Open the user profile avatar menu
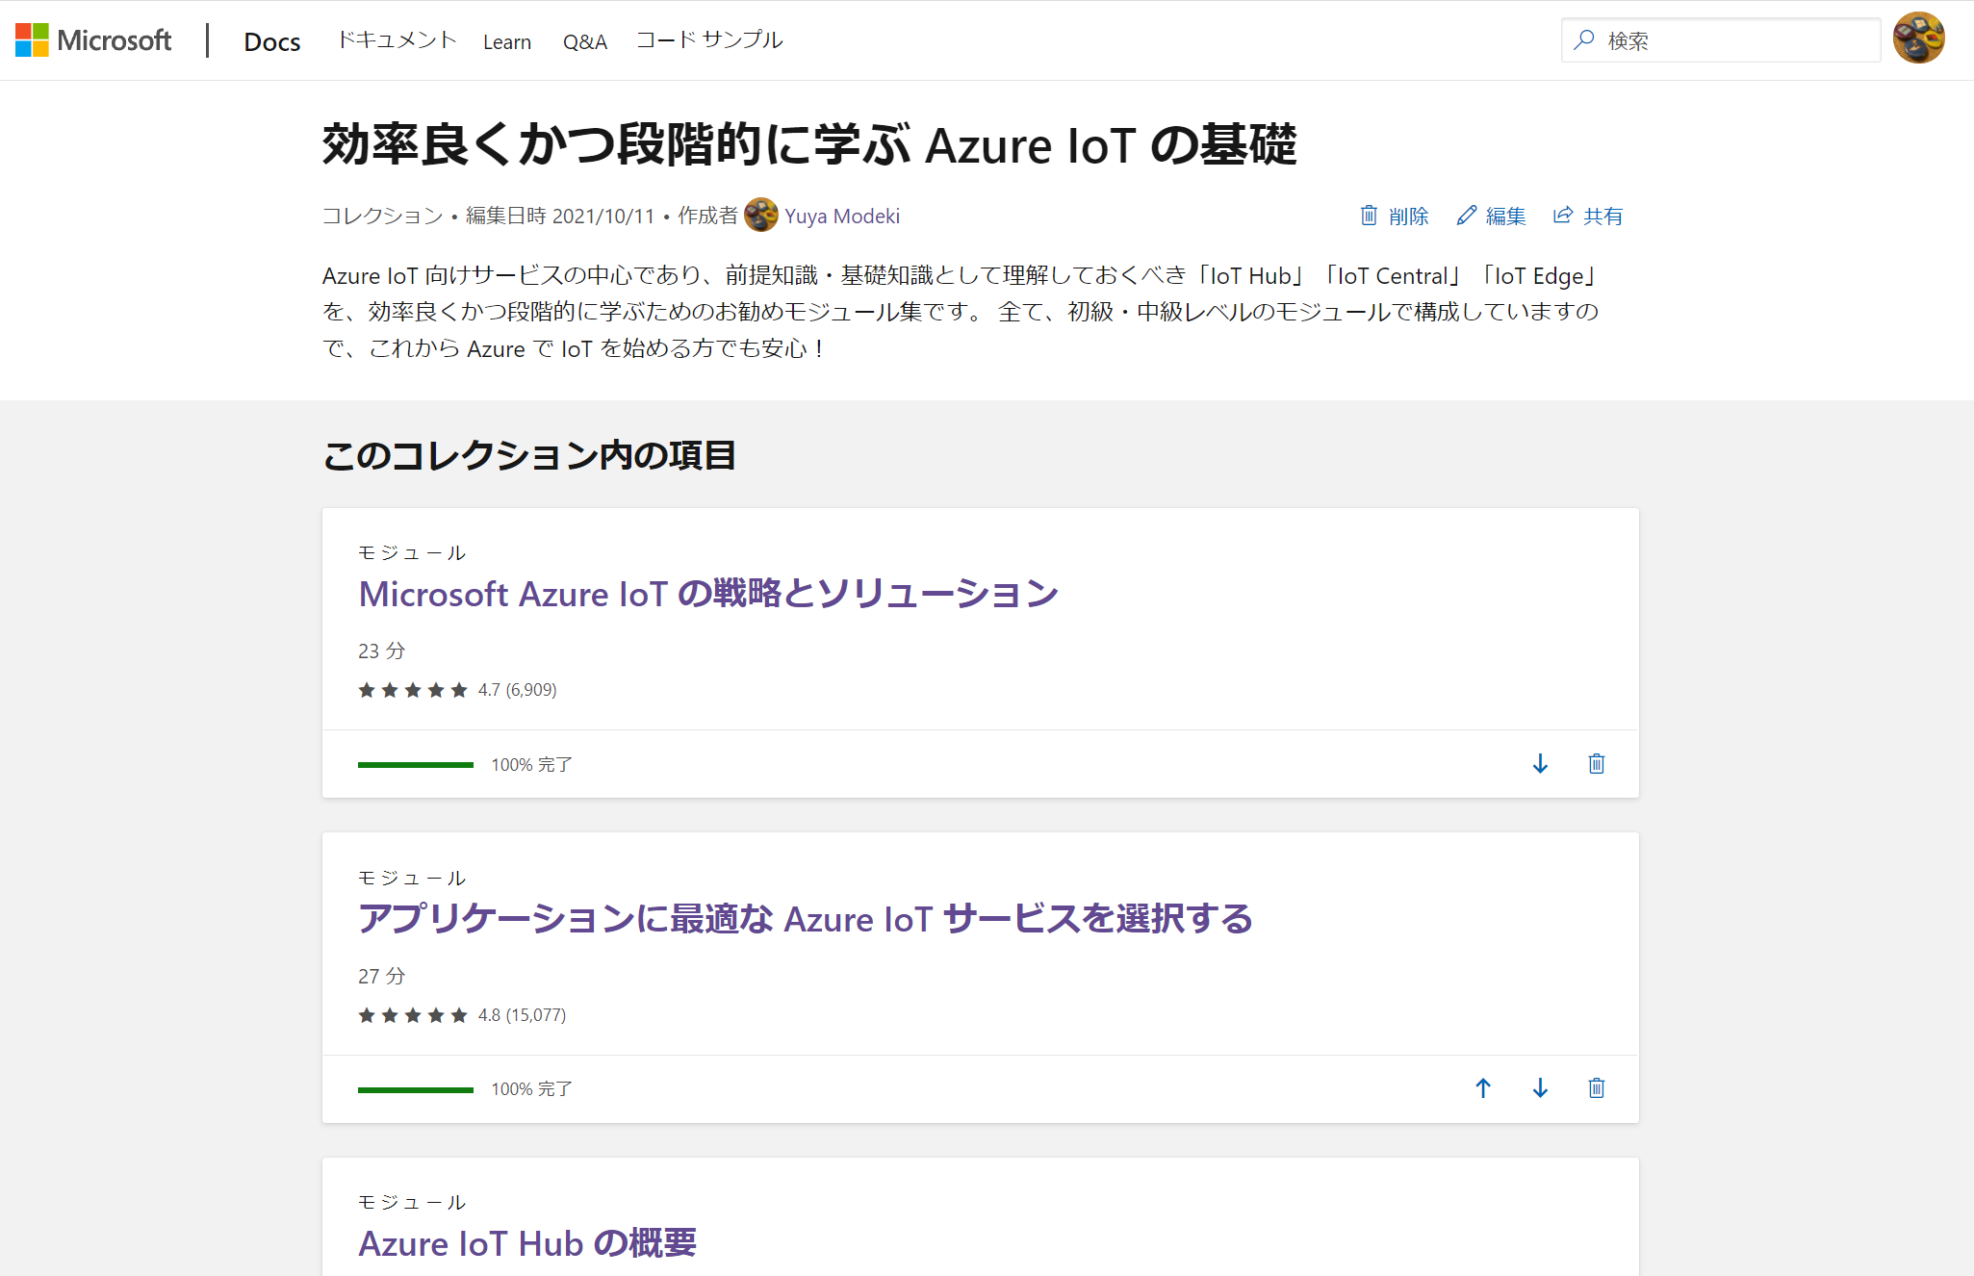 click(x=1918, y=38)
